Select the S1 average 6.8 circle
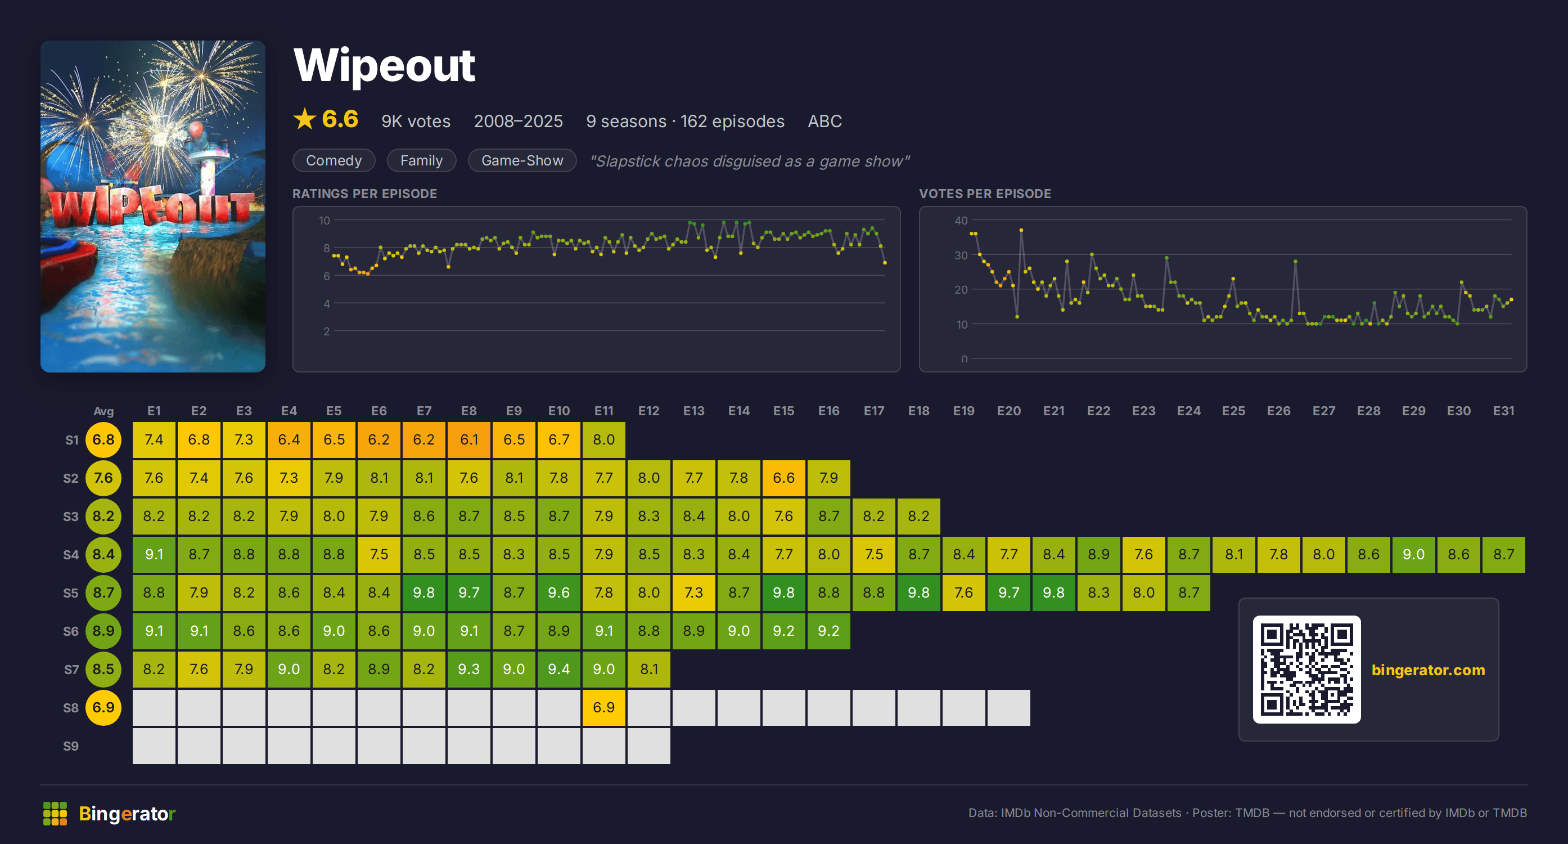Image resolution: width=1568 pixels, height=844 pixels. pyautogui.click(x=103, y=439)
